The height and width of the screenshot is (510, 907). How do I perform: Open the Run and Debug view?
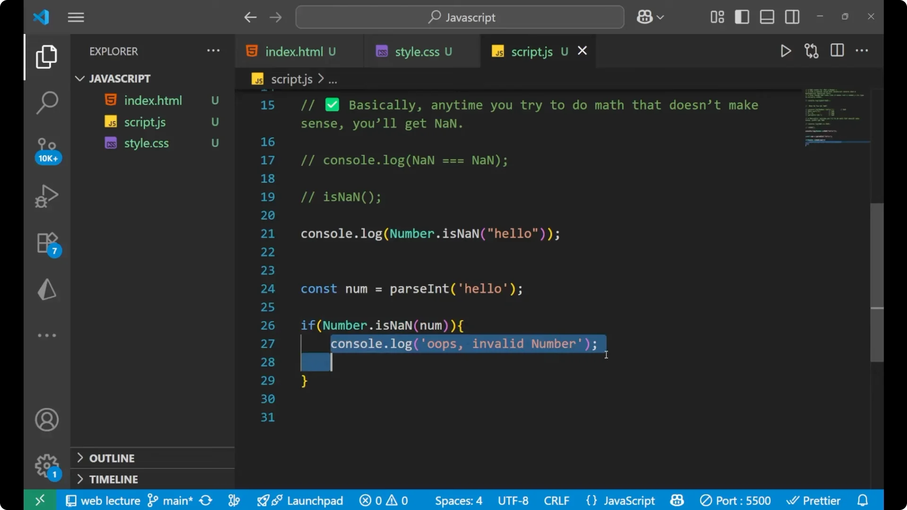click(x=46, y=195)
